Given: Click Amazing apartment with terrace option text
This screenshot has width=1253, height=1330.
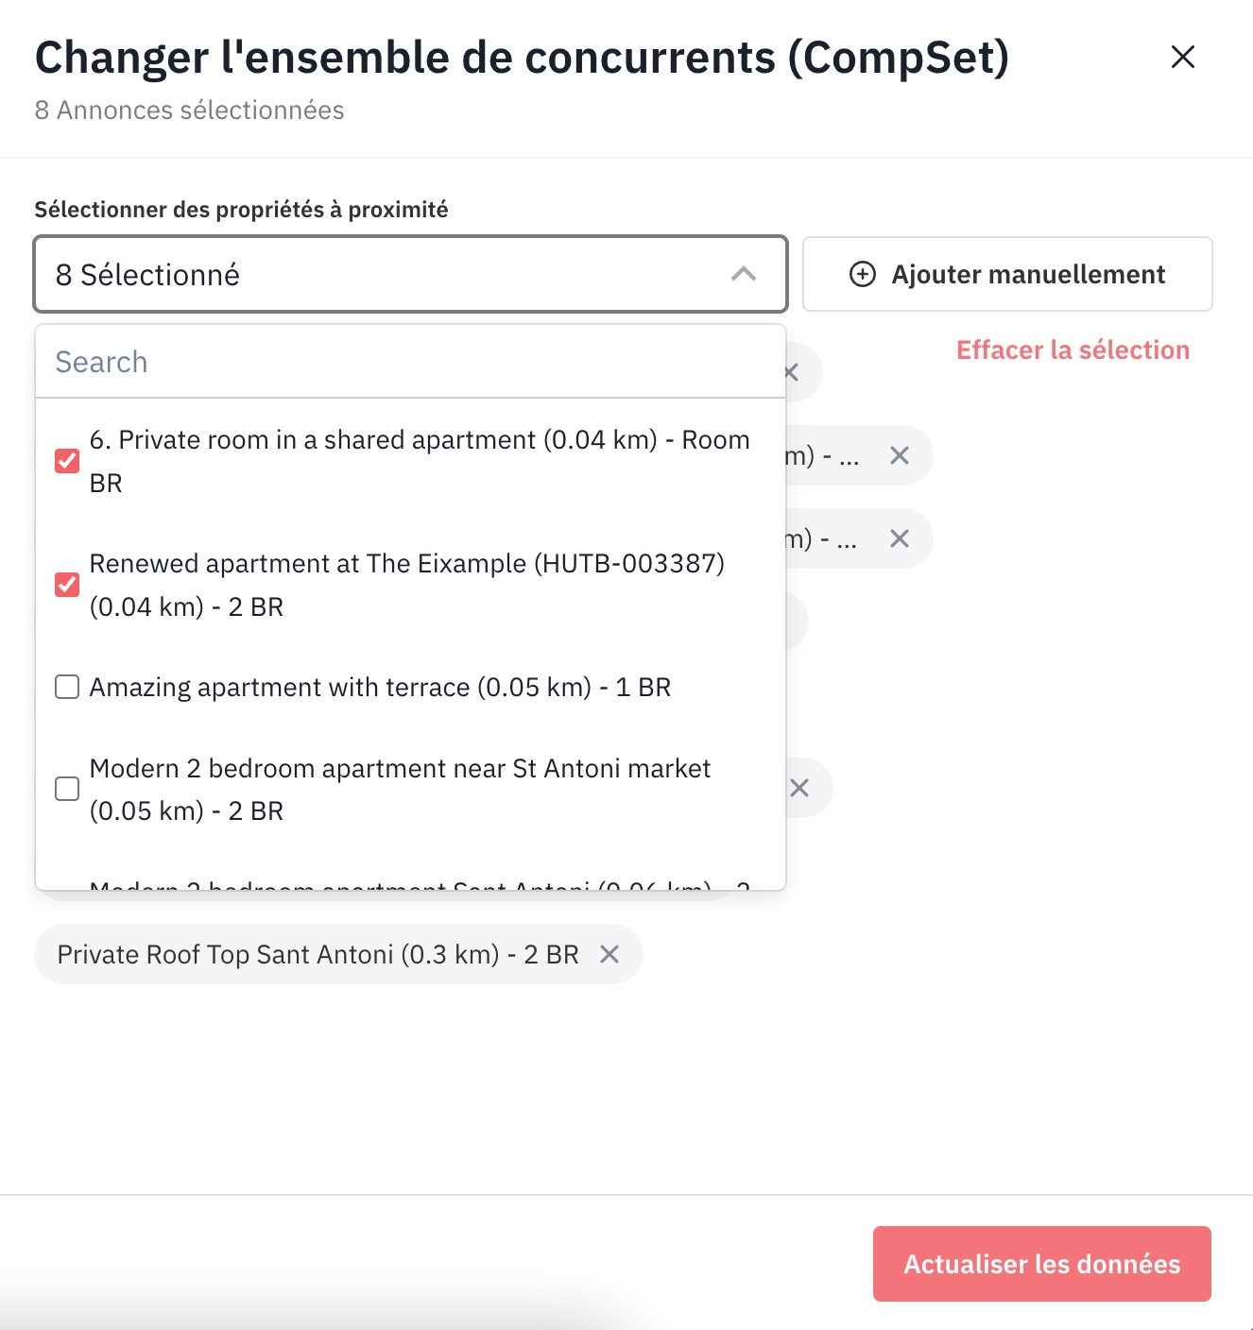Looking at the screenshot, I should pos(380,687).
